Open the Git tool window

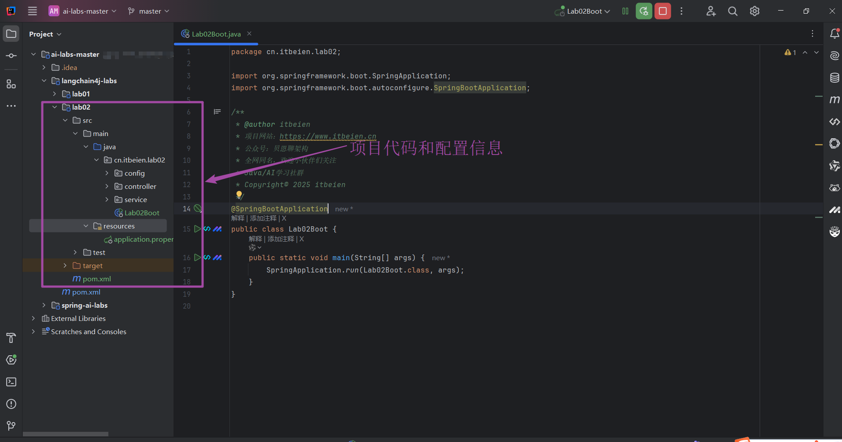11,426
